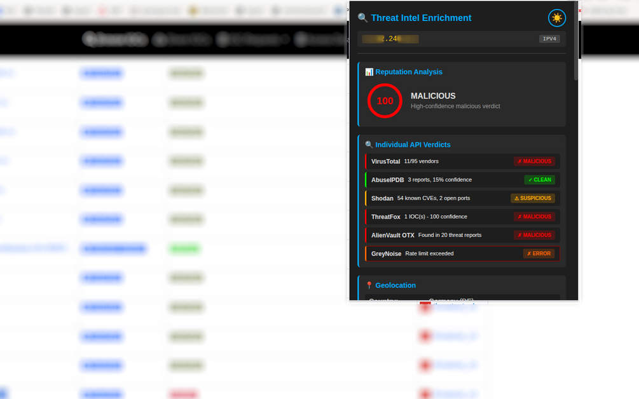Select '3 reports, 15% confidence' text
Viewport: 639px width, 399px height.
[x=440, y=180]
